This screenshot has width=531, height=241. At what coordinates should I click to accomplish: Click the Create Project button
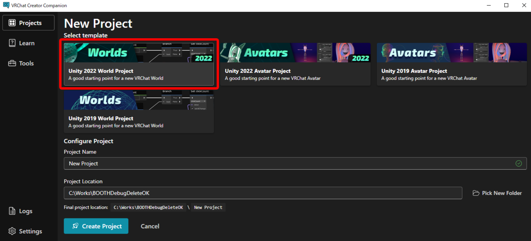(96, 226)
